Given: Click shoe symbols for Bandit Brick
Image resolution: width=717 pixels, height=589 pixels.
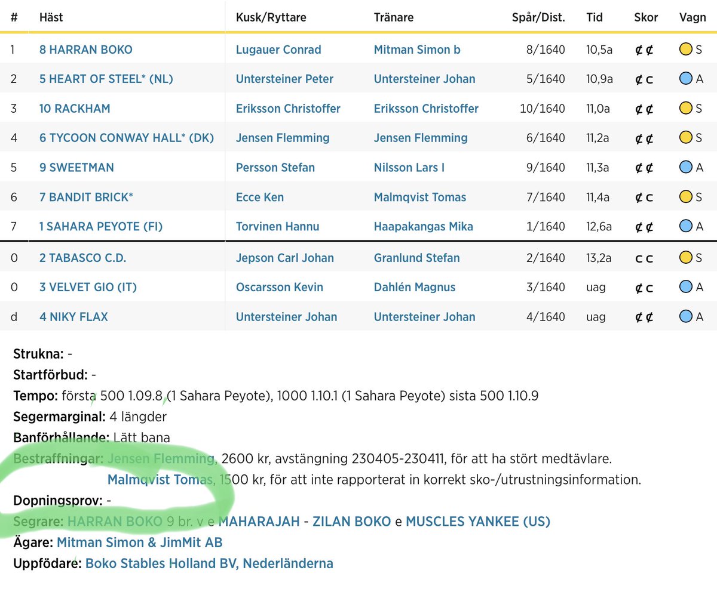Looking at the screenshot, I should pyautogui.click(x=644, y=198).
